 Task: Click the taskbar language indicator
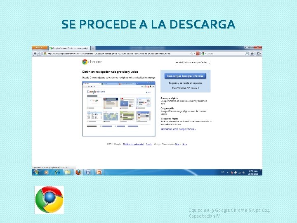(223, 172)
